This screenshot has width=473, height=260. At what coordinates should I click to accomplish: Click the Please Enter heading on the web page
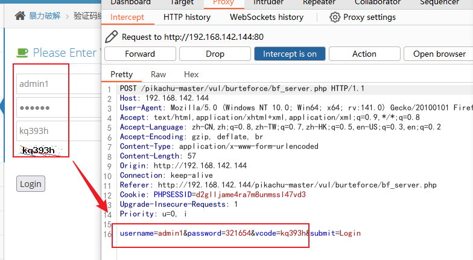click(65, 53)
